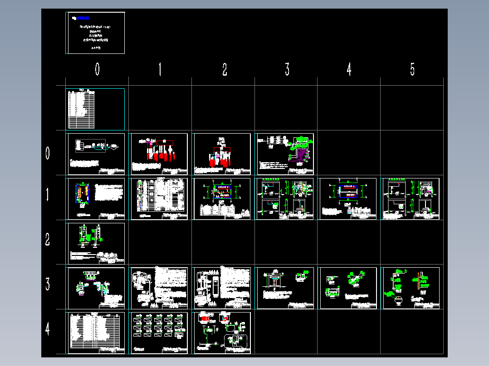The image size is (489, 366).
Task: Select the green detail sheet at row 3, column 5
Action: click(x=410, y=288)
